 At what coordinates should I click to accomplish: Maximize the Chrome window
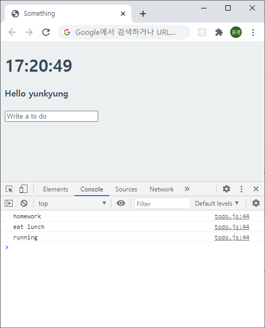click(228, 8)
